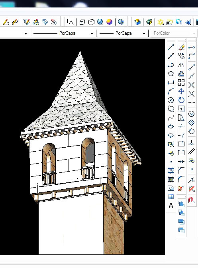Activate Tangent object snap

coord(192,131)
